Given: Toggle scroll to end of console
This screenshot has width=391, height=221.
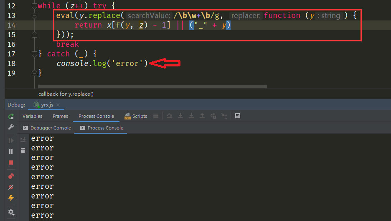Looking at the screenshot, I should (23, 140).
